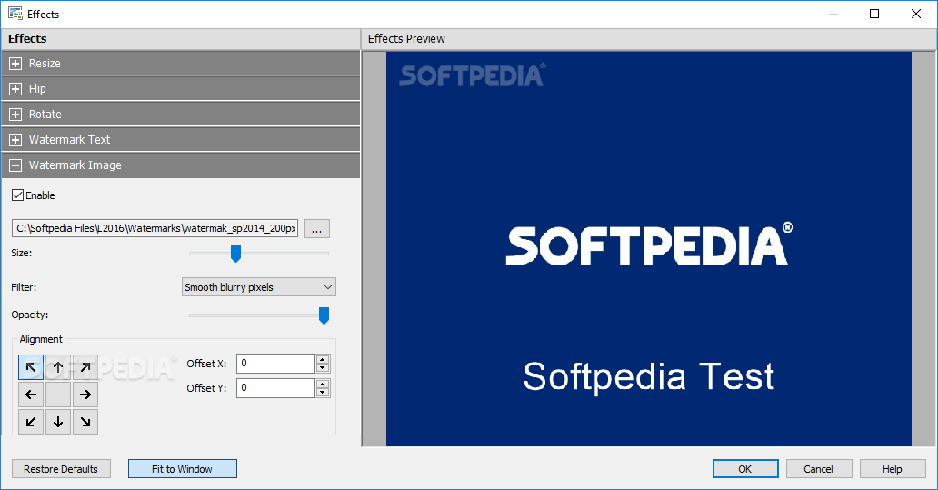Open the Filter dropdown
938x490 pixels.
(258, 287)
